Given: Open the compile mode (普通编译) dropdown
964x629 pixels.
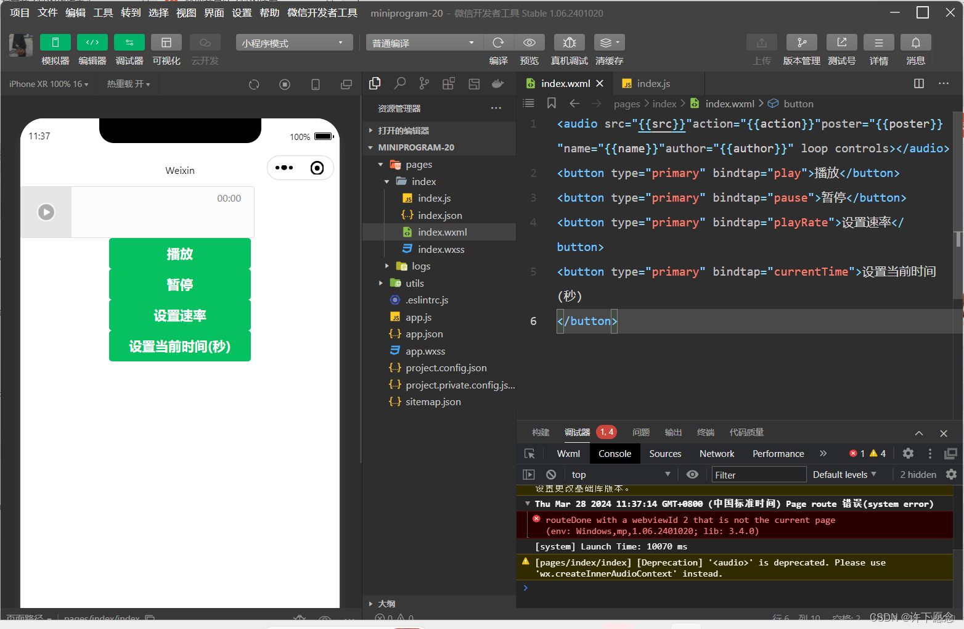Looking at the screenshot, I should [425, 43].
